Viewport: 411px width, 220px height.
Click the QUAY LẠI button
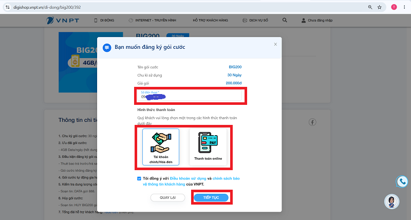pyautogui.click(x=168, y=197)
